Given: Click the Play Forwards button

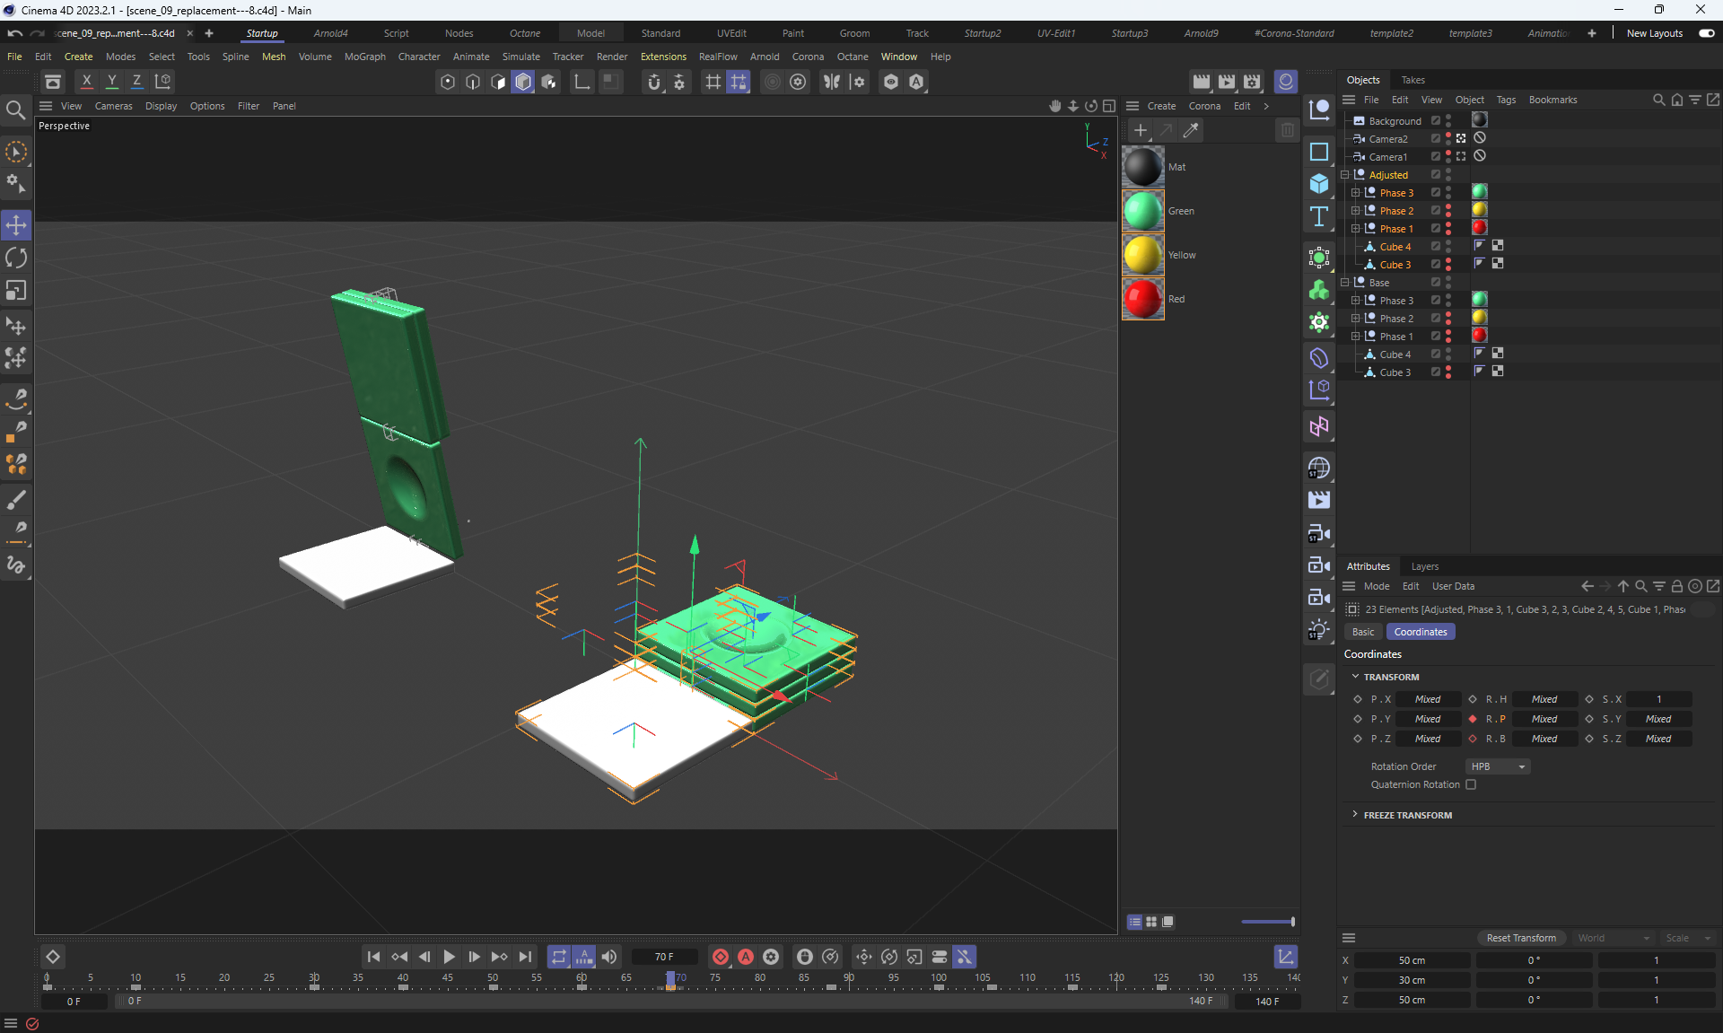Looking at the screenshot, I should pos(450,957).
